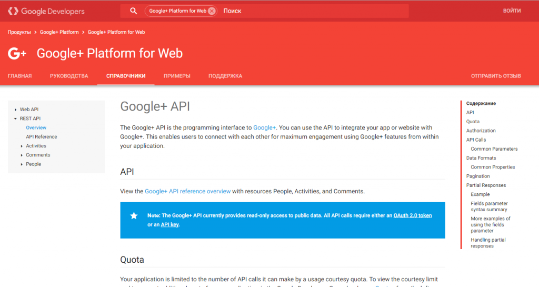Open Web API in sidebar
539x287 pixels.
(29, 110)
